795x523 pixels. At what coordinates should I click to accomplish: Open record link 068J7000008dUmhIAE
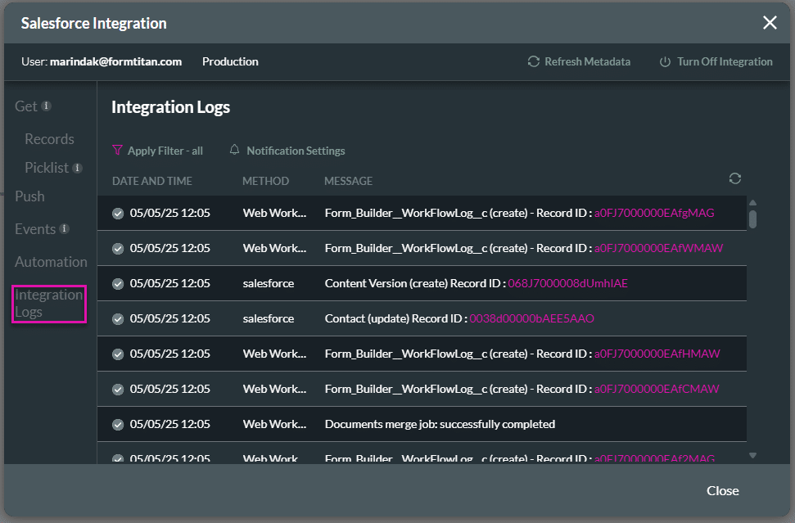point(568,283)
